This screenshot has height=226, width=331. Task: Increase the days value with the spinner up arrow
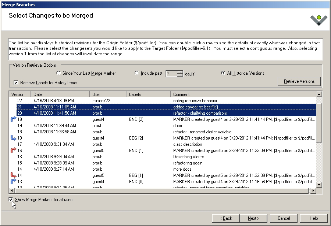(x=180, y=72)
